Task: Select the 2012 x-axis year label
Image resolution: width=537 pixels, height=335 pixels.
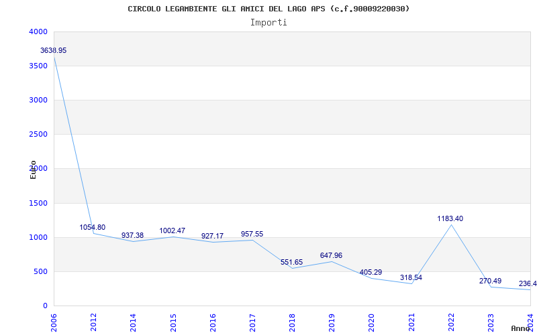Action: click(93, 320)
